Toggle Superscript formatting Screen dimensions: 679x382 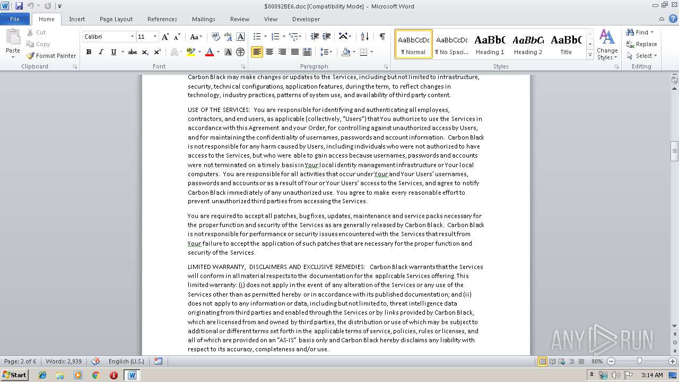tap(157, 52)
